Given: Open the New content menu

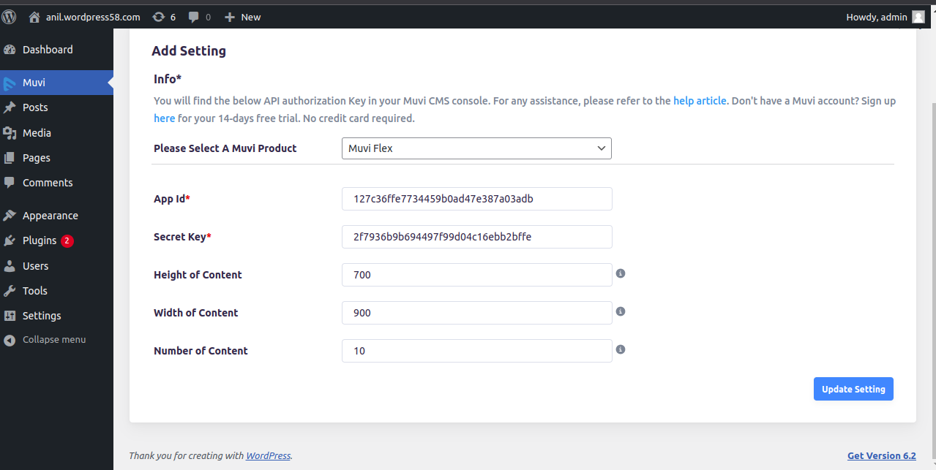Looking at the screenshot, I should pos(242,17).
